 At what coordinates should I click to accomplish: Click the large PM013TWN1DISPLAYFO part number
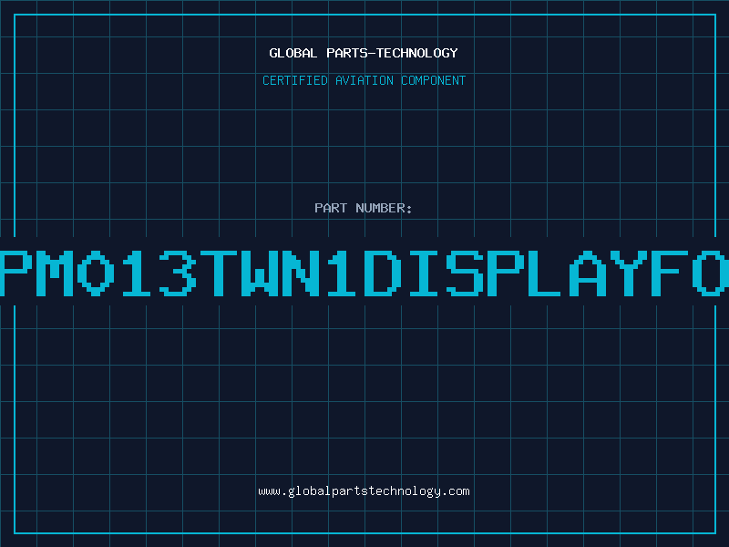(364, 273)
